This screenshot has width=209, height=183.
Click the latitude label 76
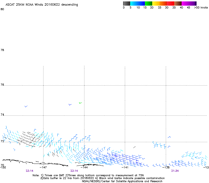click(x=2, y=84)
